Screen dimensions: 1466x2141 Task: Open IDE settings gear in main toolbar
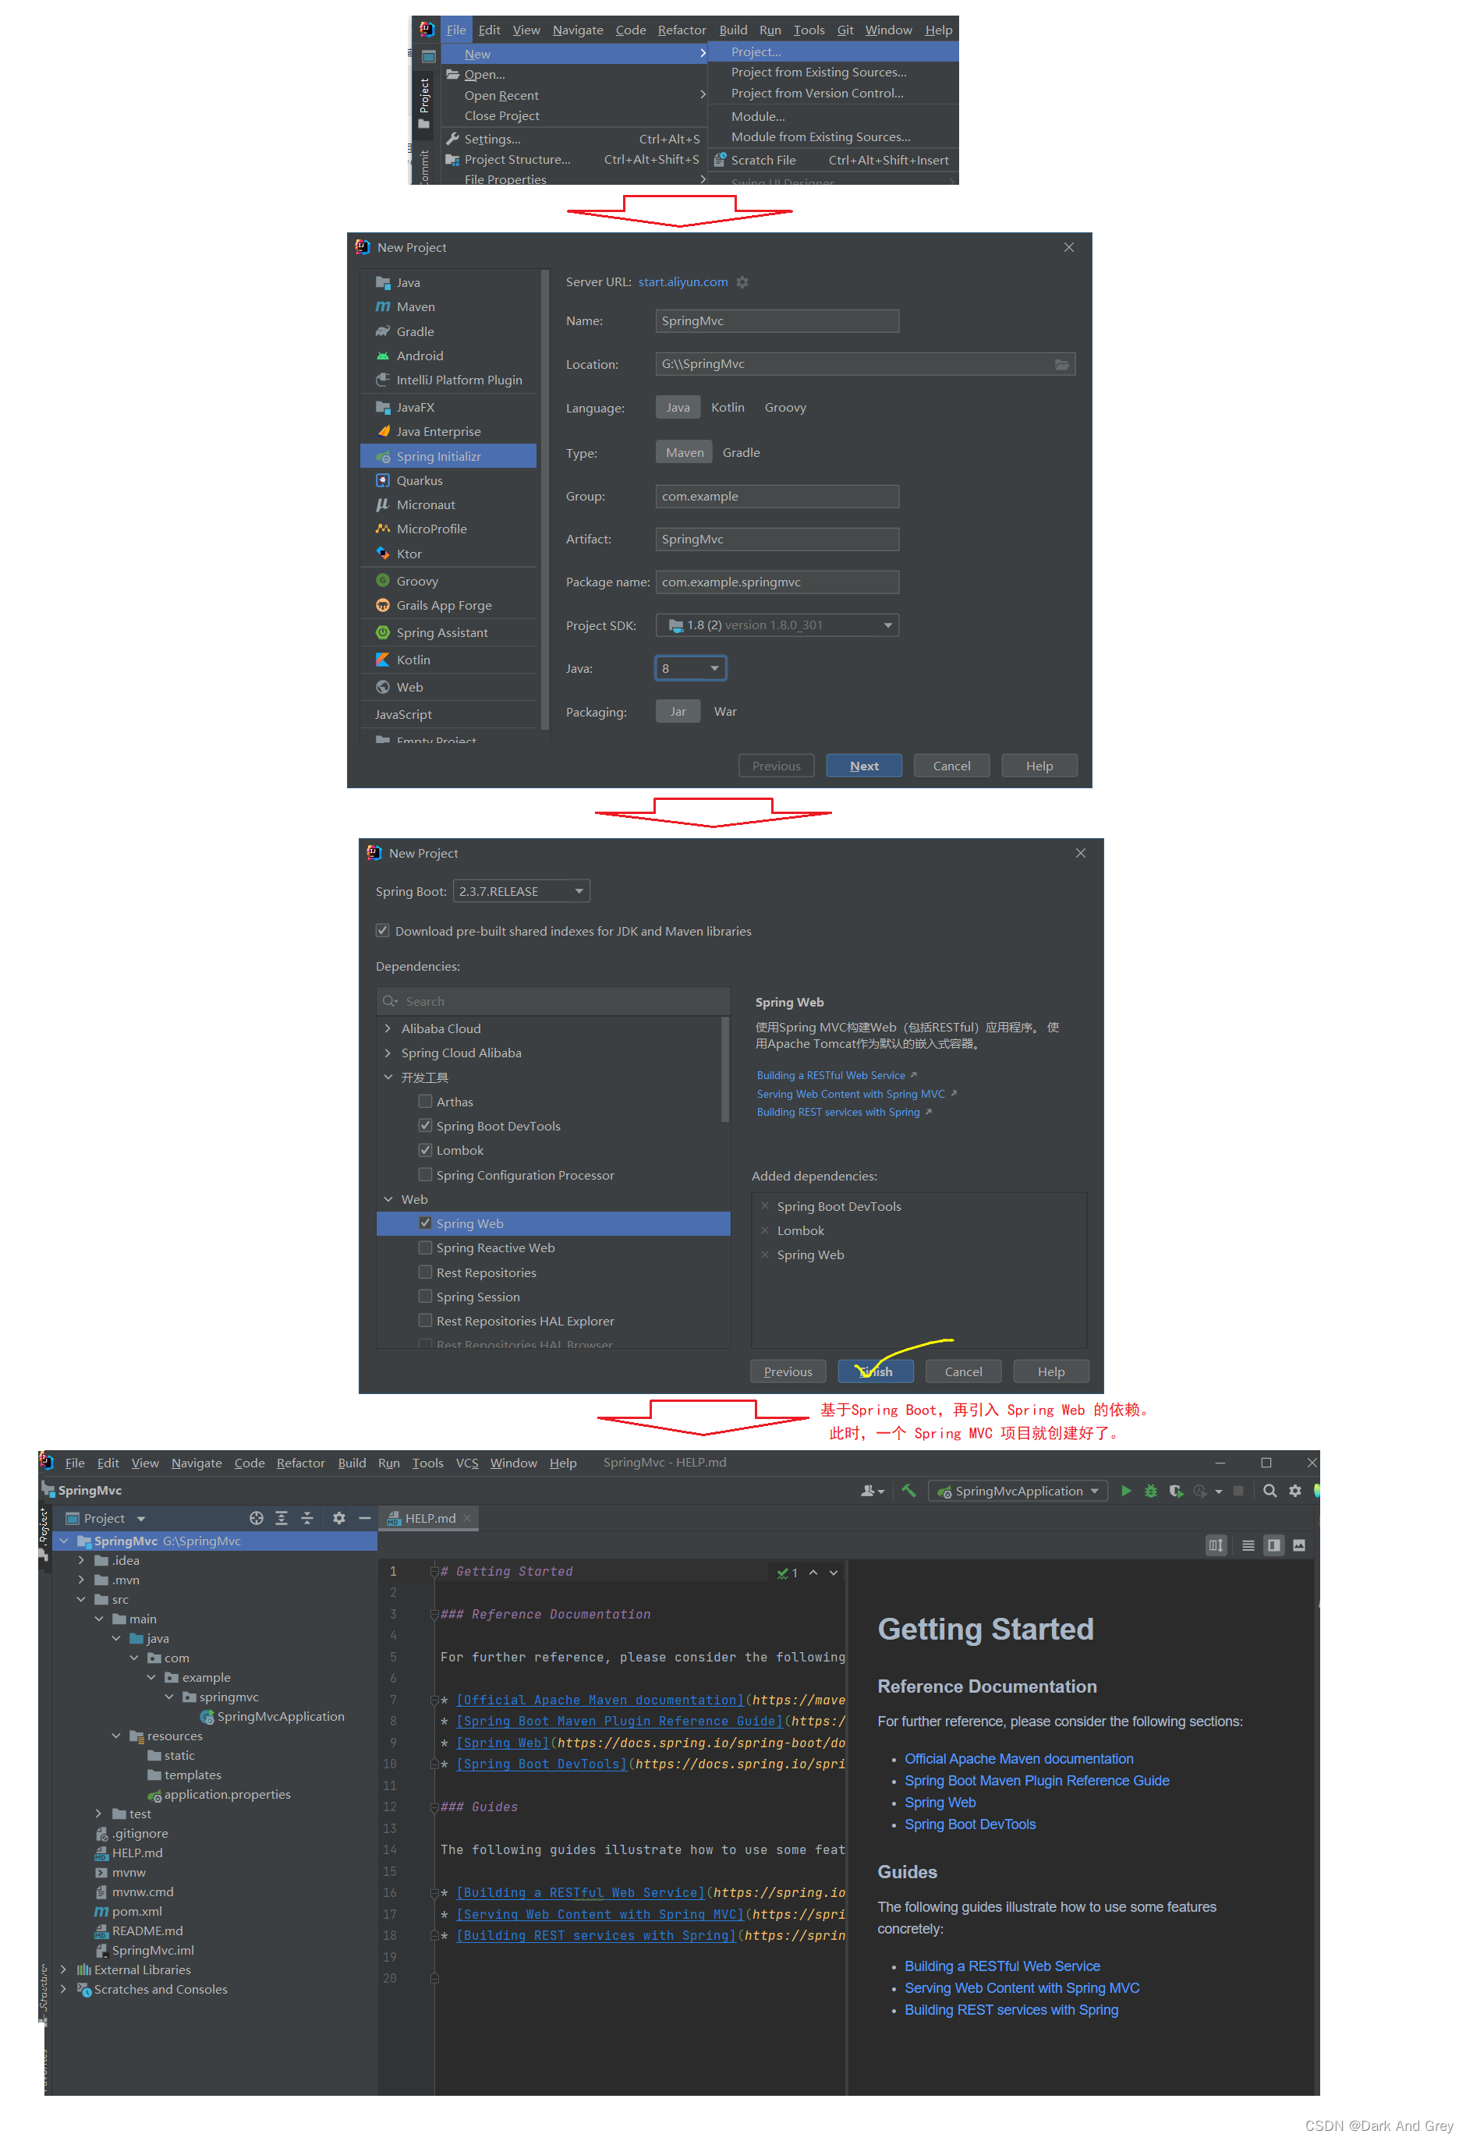tap(1295, 1491)
